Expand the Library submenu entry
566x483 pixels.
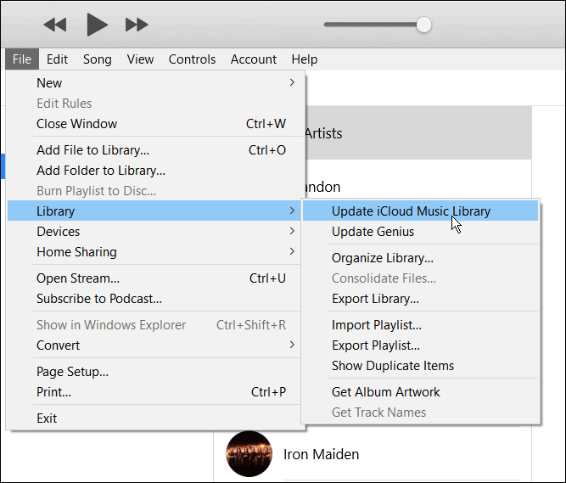pos(154,211)
